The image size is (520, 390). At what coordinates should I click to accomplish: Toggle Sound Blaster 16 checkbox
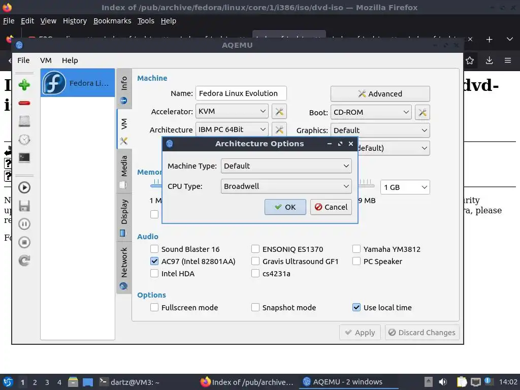click(154, 249)
